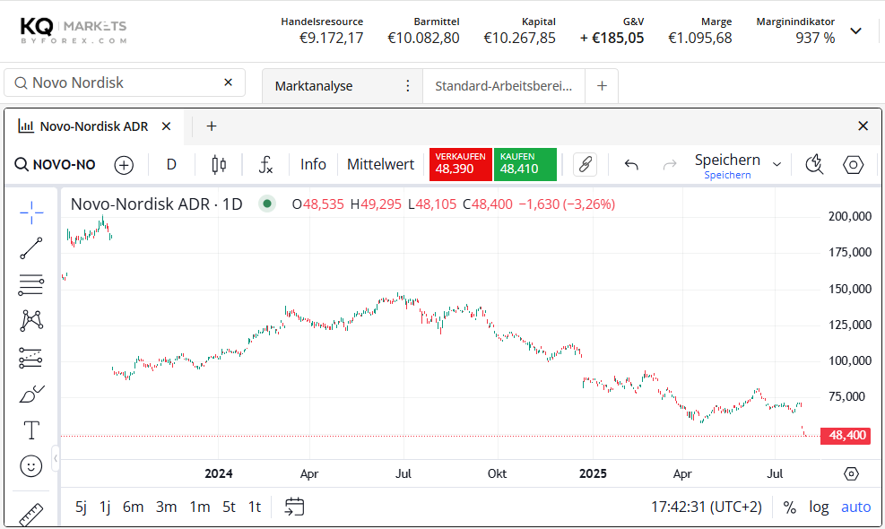Click the Handelsresource €9.172,17 value
885x529 pixels.
331,38
